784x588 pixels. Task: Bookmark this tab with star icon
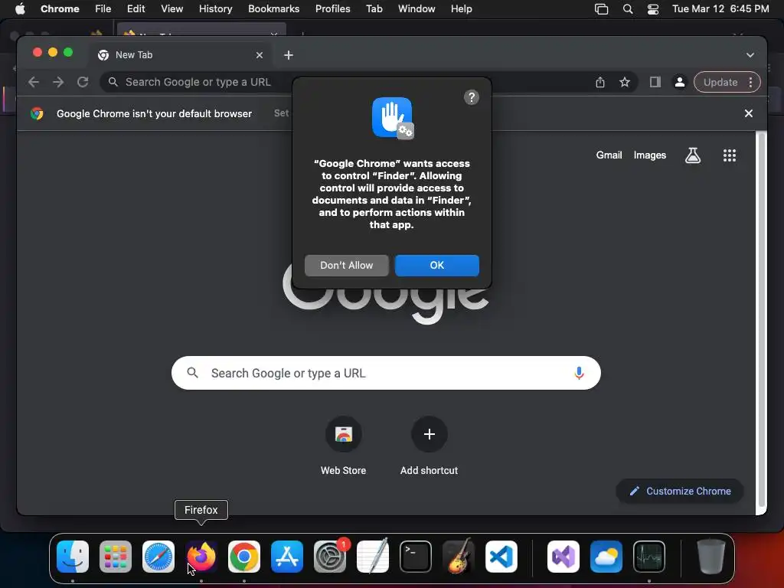tap(625, 82)
